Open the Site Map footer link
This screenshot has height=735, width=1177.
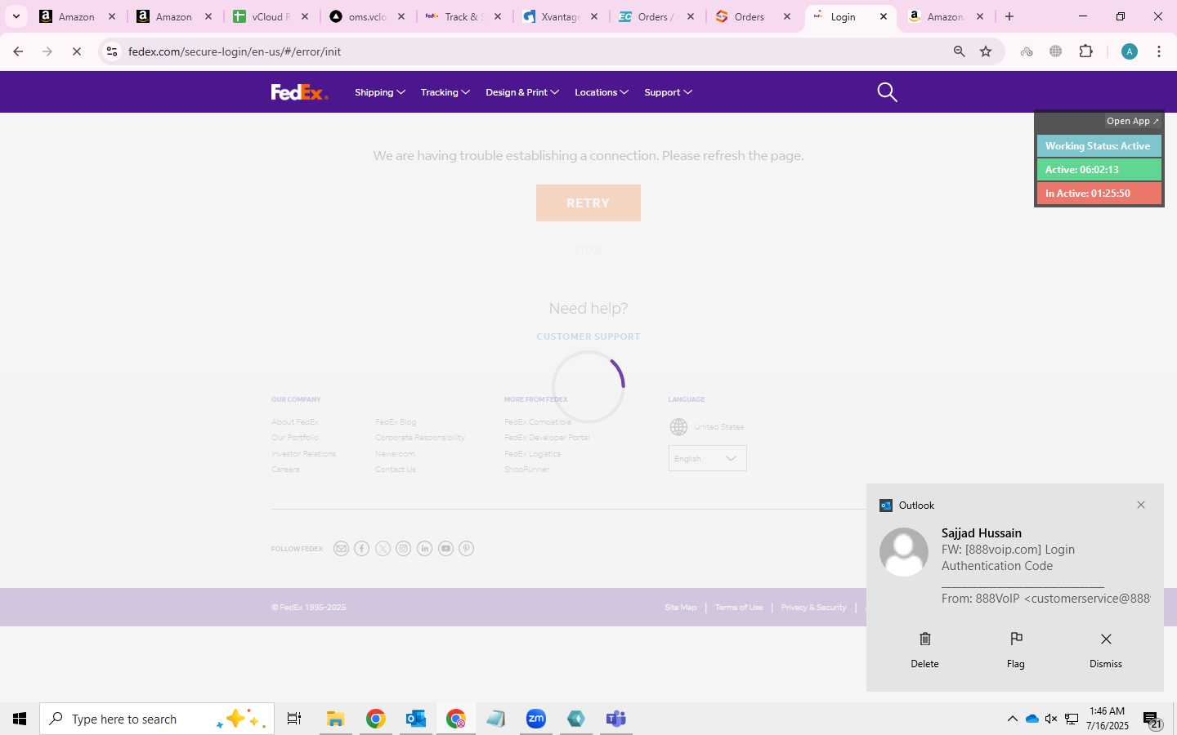[681, 608]
